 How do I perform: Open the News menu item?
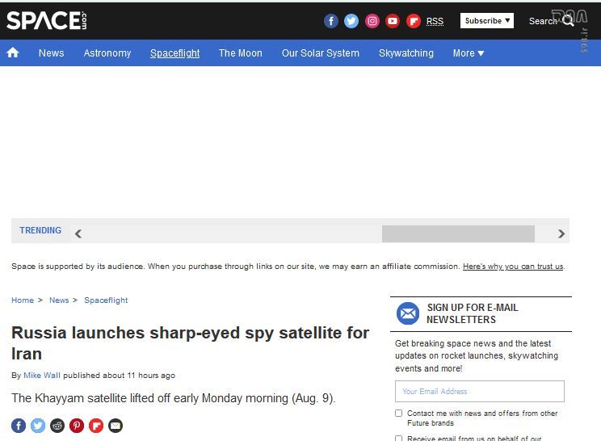tap(52, 52)
